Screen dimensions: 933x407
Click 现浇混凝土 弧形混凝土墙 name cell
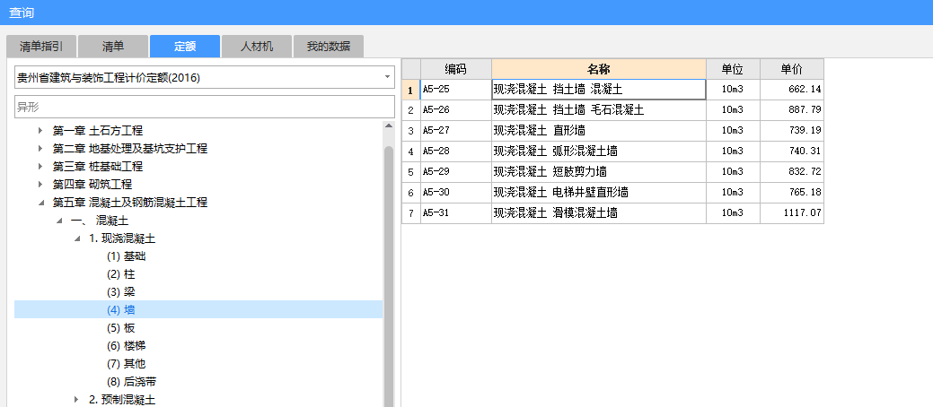pyautogui.click(x=599, y=152)
